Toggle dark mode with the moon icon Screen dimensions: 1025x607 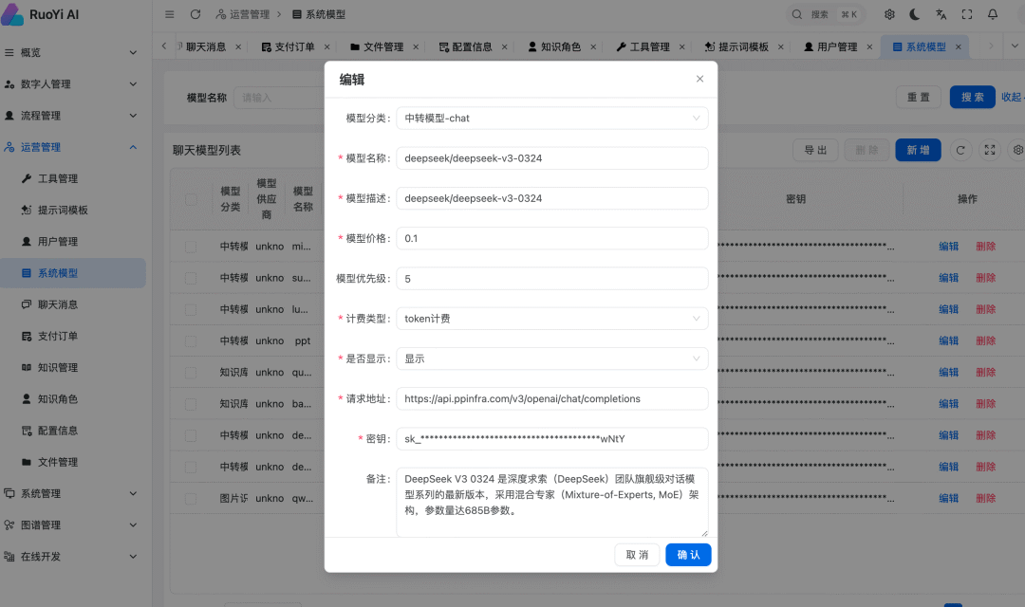point(915,14)
